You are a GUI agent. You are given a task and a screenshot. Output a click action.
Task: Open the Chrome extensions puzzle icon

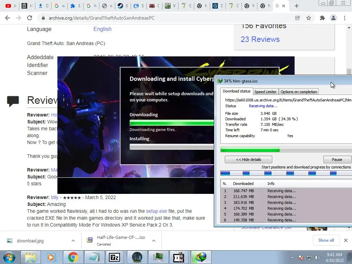(322, 18)
